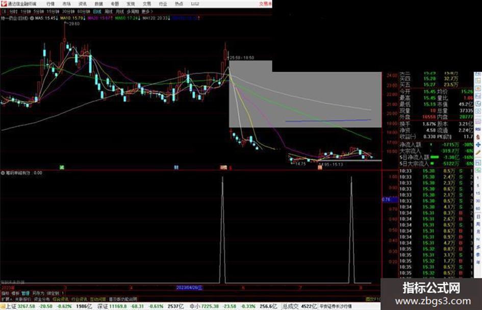Click the 另存为 button in bottom bar
The image size is (482, 310).
coord(38,293)
